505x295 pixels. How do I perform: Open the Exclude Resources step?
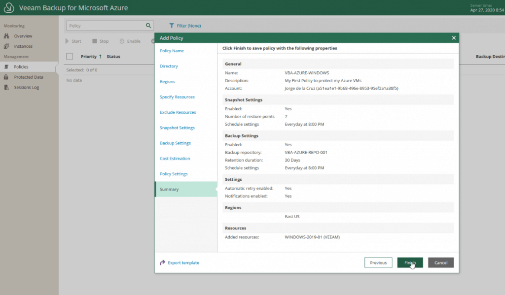click(178, 112)
